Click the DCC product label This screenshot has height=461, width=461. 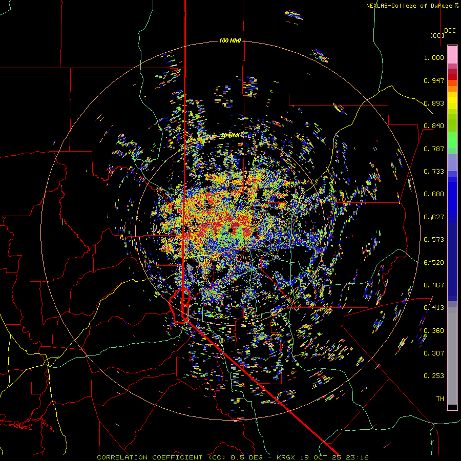[x=450, y=31]
